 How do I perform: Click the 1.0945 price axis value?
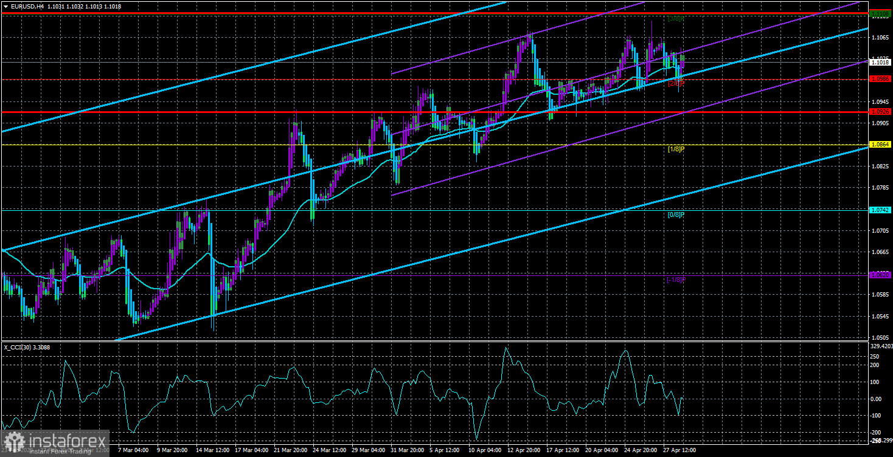tap(880, 101)
